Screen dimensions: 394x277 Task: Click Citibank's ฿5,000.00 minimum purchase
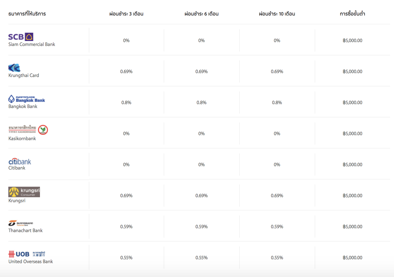coord(352,165)
